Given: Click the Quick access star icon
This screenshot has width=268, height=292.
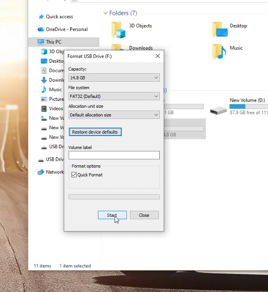Looking at the screenshot, I should [x=41, y=17].
